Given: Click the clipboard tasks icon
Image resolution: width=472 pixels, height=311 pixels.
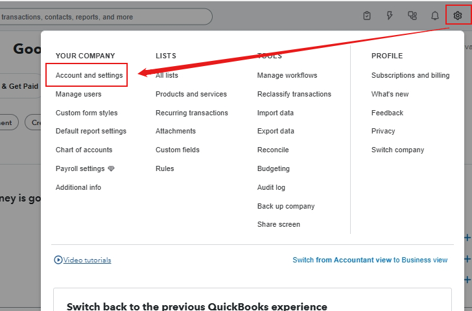Looking at the screenshot, I should coord(367,16).
